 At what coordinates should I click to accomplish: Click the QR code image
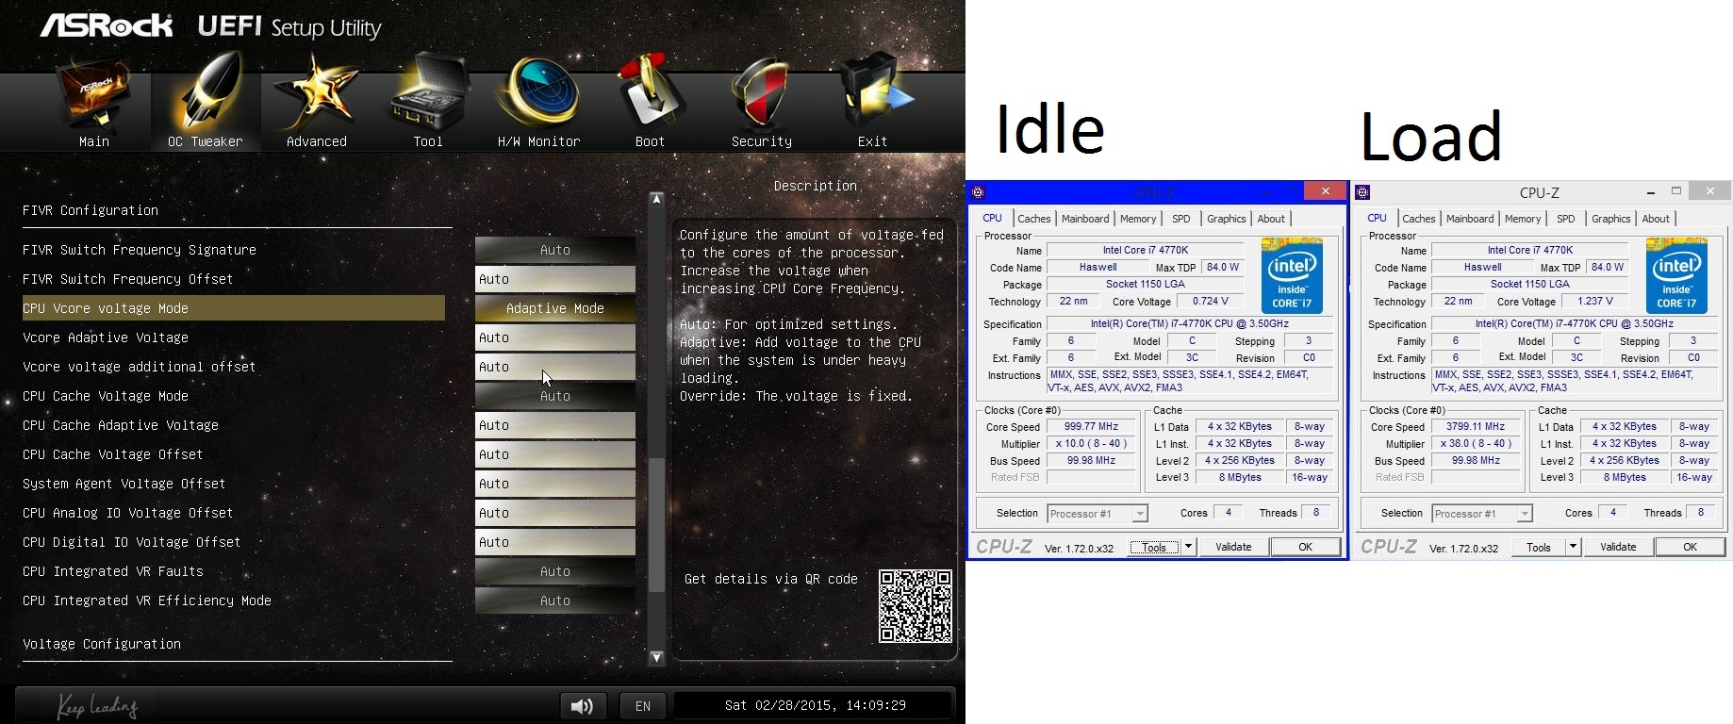(x=915, y=606)
